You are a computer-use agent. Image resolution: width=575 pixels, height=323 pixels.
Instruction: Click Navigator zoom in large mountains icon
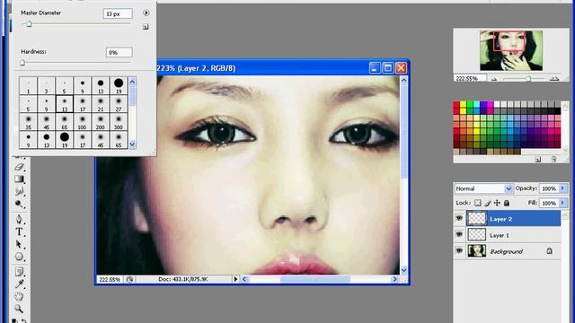pos(554,78)
